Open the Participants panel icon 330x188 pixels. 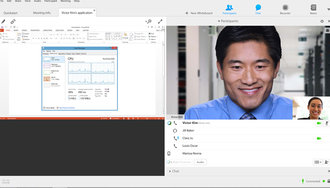pyautogui.click(x=229, y=8)
